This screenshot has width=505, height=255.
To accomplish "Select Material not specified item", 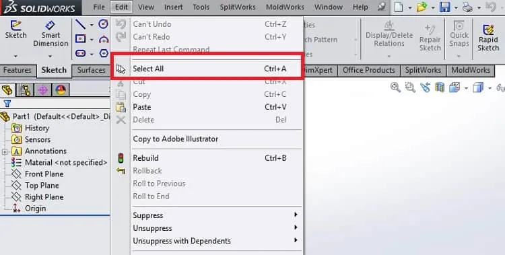I will (x=66, y=163).
